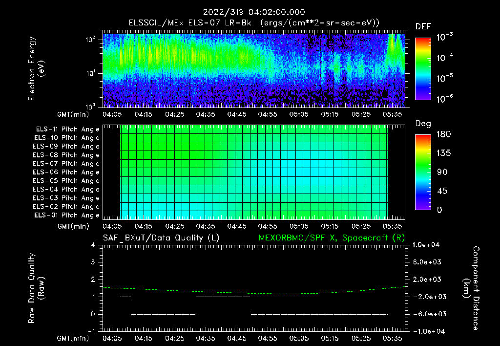Click the 2.0e+03 distance tick value
The height and width of the screenshot is (346, 500).
427,280
